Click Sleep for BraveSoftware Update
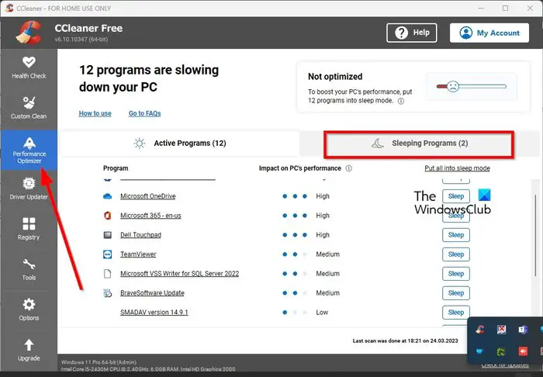Viewport: 543px width, 377px height. point(456,293)
